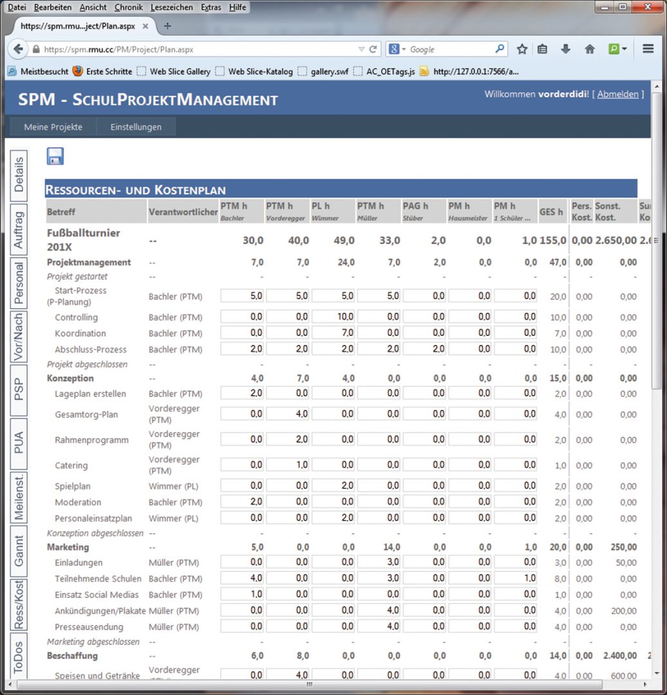Open the Erste Schritte Firefox bookmark
The width and height of the screenshot is (667, 695).
pos(103,71)
